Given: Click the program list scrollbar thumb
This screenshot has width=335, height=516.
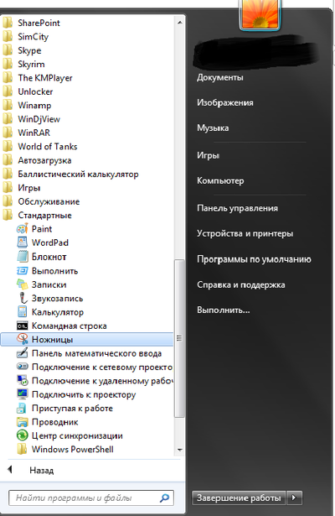Looking at the screenshot, I should (179, 338).
